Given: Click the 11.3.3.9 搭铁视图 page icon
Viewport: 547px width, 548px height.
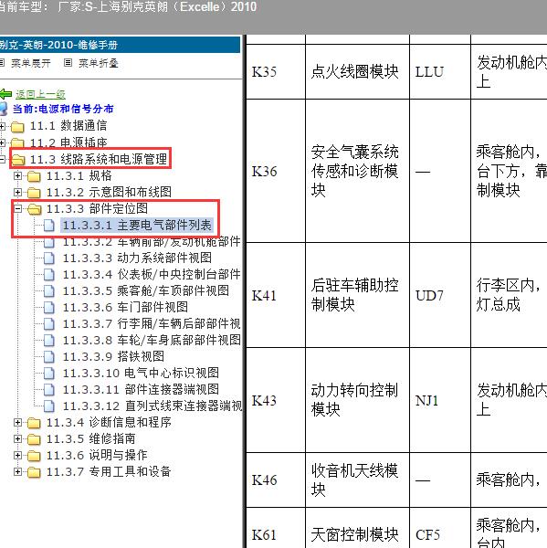Looking at the screenshot, I should (49, 356).
